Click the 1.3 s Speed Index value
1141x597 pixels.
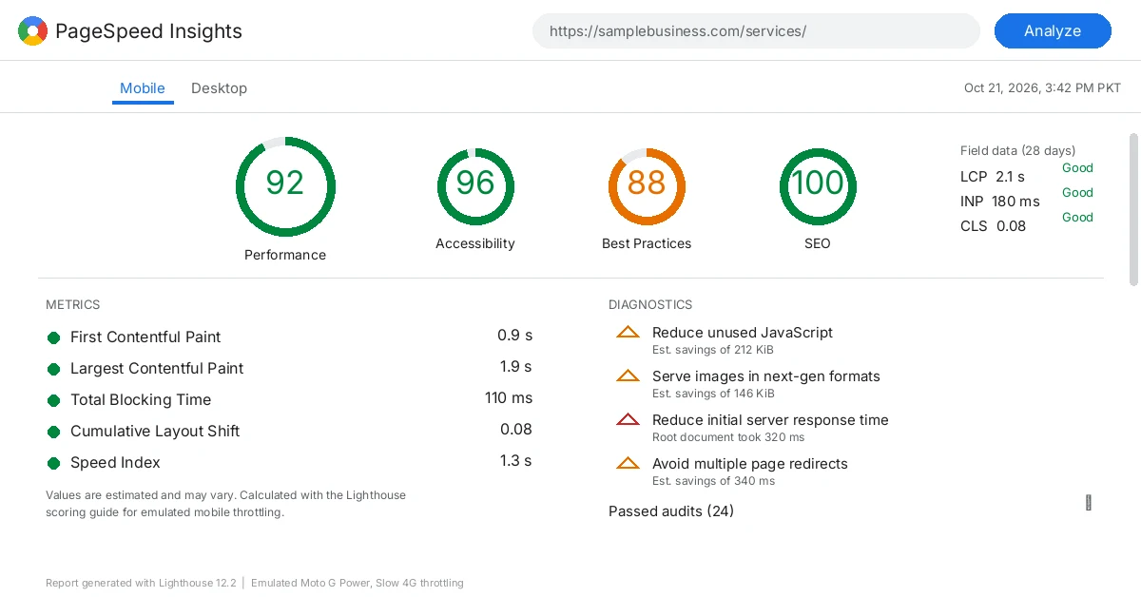coord(515,461)
